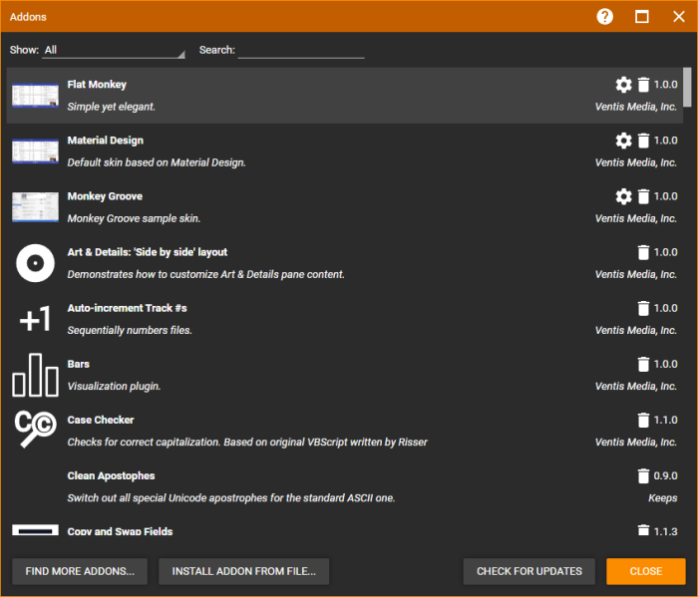Click the Art & Details disc icon
Screen dimensions: 698x597
35,263
